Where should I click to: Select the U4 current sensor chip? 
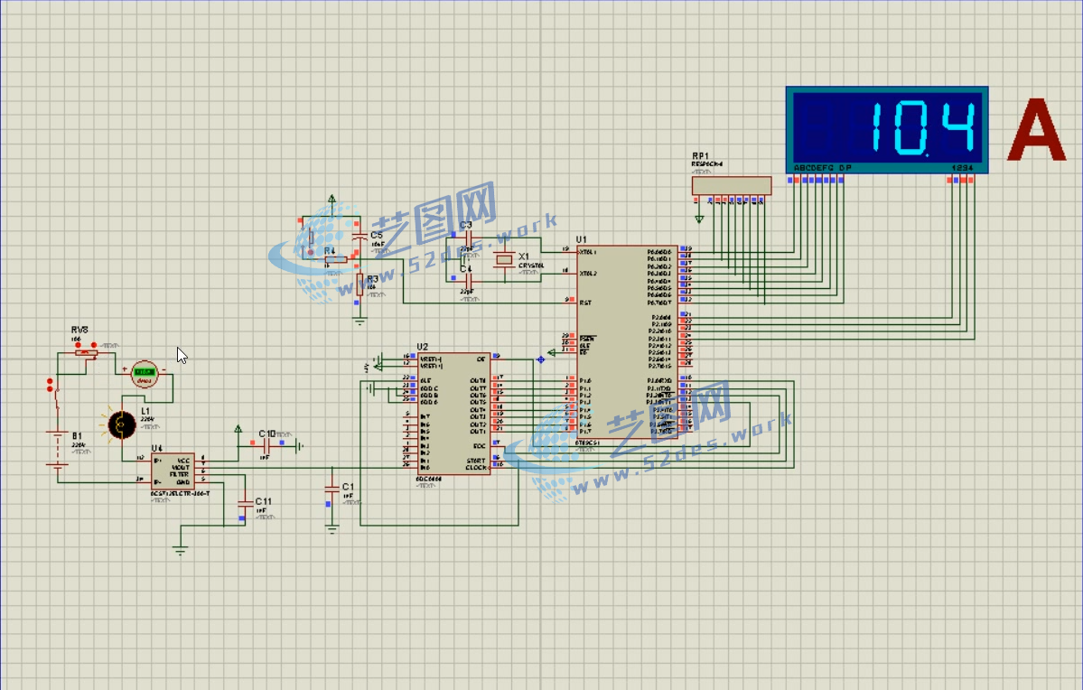[x=173, y=471]
